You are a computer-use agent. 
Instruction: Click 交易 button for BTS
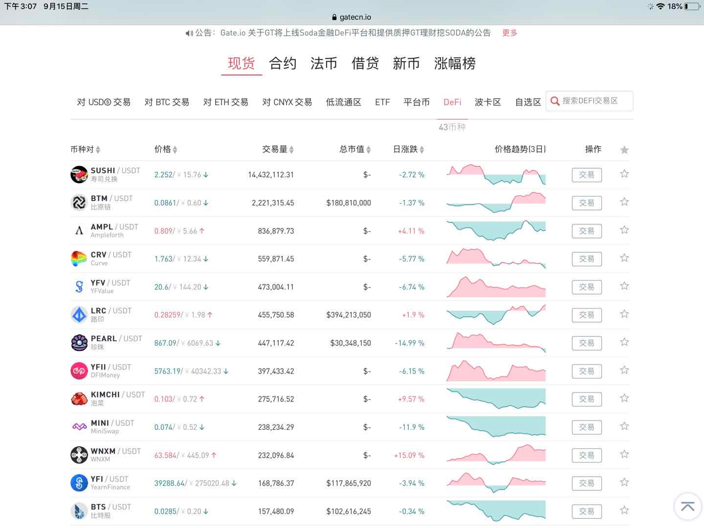[587, 512]
